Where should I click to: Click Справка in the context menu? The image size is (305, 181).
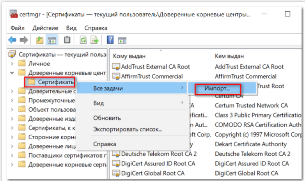tap(132, 144)
